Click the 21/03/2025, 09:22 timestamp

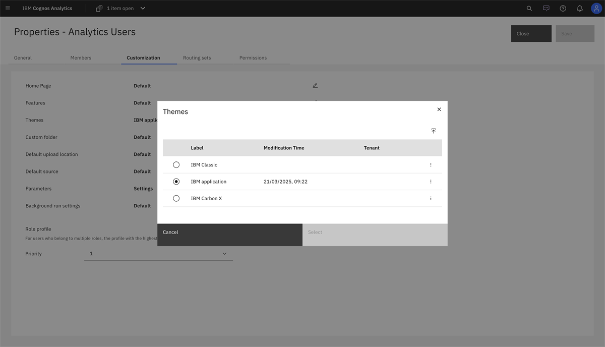285,182
